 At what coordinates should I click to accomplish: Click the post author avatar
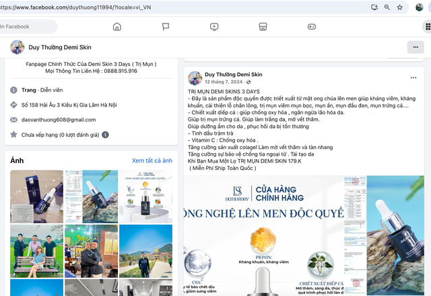click(x=195, y=78)
